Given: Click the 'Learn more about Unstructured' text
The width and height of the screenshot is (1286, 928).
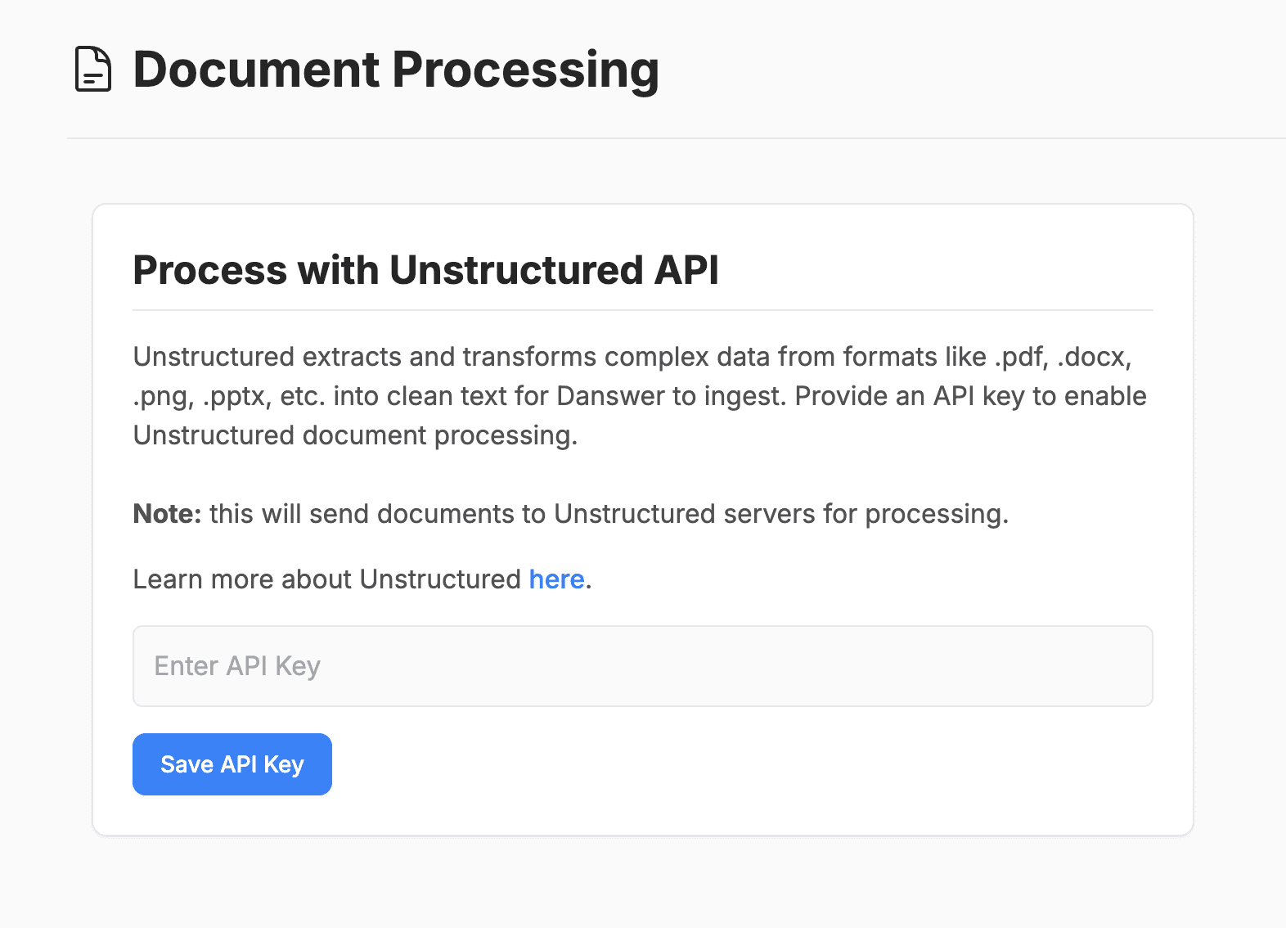Looking at the screenshot, I should coord(327,579).
